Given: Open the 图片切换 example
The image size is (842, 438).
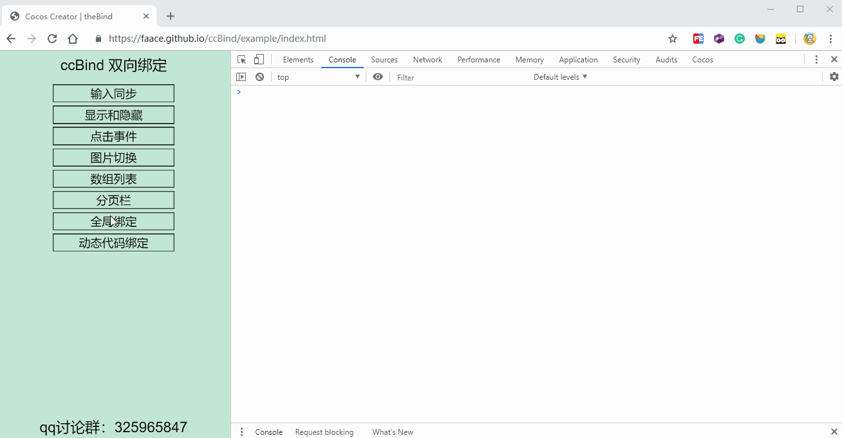Looking at the screenshot, I should [x=113, y=158].
